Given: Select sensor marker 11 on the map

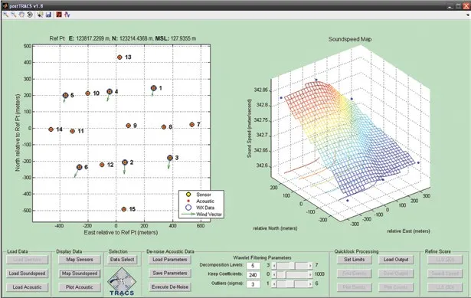Looking at the screenshot, I should click(x=73, y=131).
